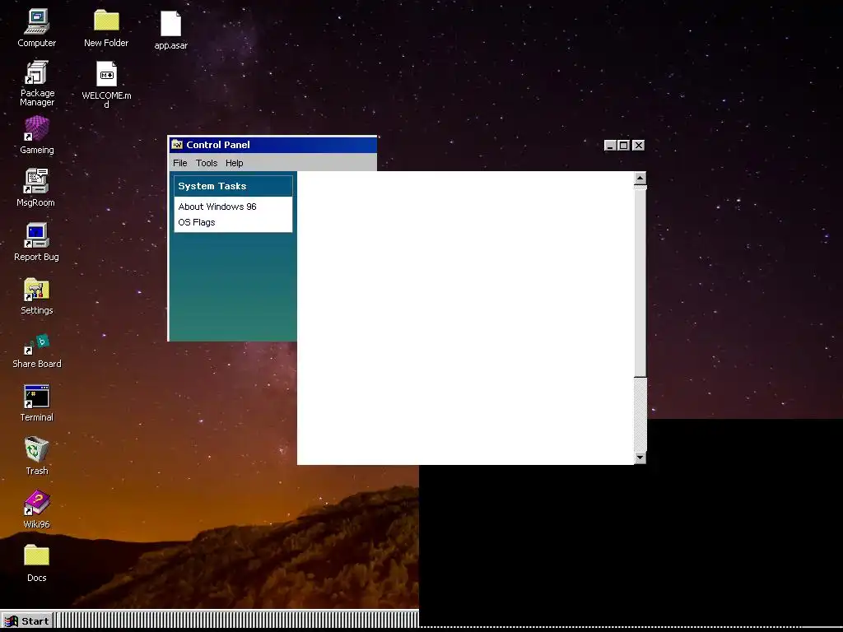This screenshot has height=632, width=843.
Task: Click the System Tasks panel header
Action: pos(233,186)
